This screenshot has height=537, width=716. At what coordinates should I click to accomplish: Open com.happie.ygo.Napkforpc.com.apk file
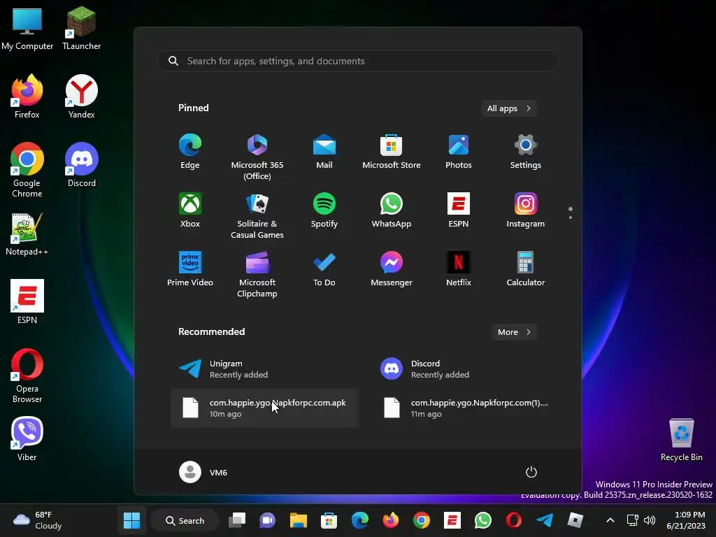[x=264, y=408]
